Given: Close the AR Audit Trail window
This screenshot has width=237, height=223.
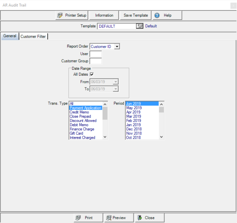Looking at the screenshot, I should click(x=232, y=5).
